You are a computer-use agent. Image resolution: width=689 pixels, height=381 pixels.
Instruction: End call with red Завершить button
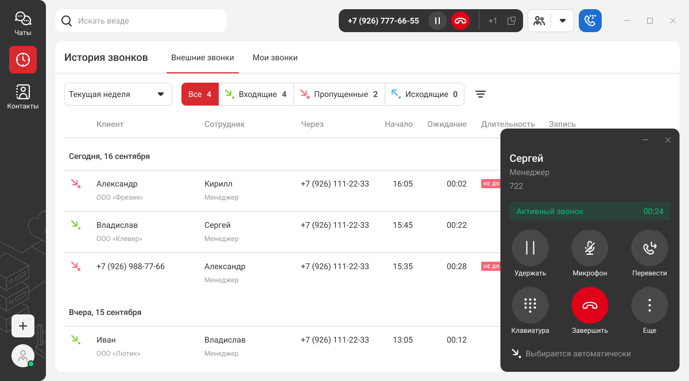pyautogui.click(x=590, y=305)
